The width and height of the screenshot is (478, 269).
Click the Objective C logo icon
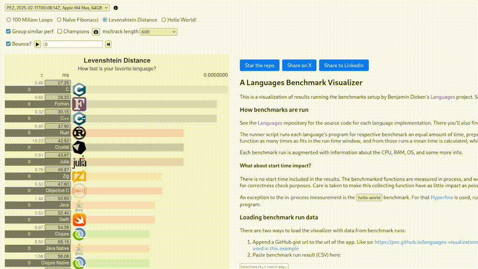point(79,191)
